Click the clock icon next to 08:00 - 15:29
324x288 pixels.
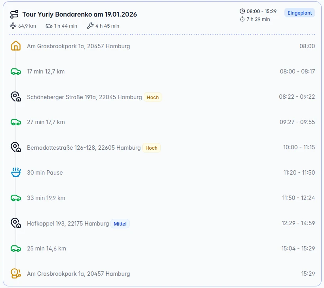point(242,11)
